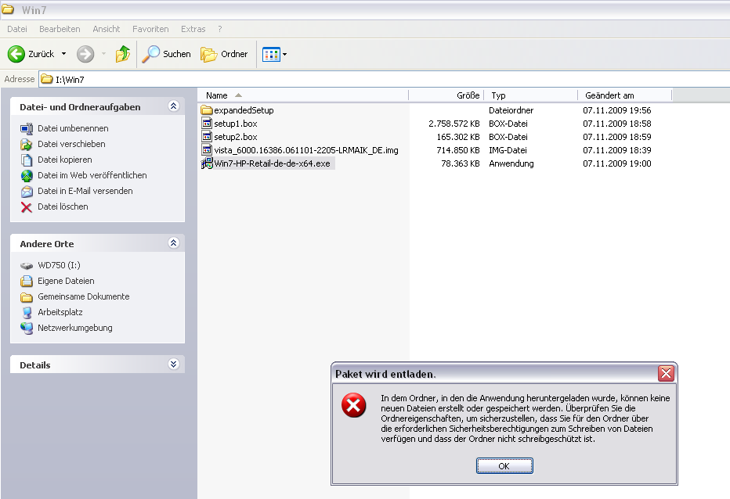Click the setup2.box file icon
This screenshot has height=499, width=730.
(x=207, y=137)
